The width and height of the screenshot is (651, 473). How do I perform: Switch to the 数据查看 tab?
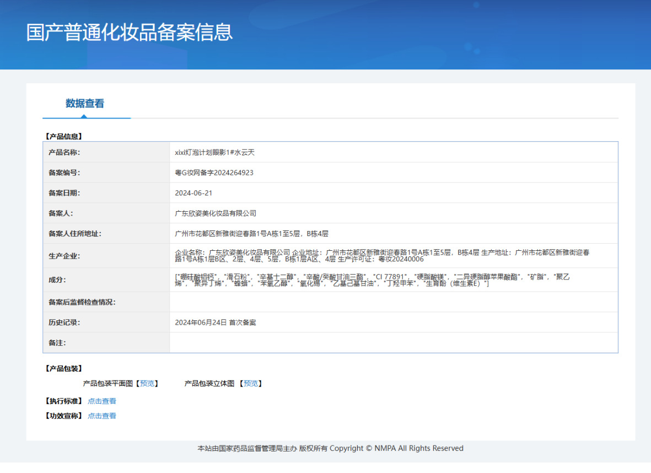pos(85,104)
